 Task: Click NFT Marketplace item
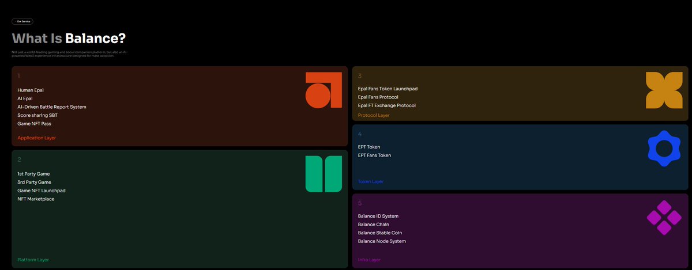(36, 199)
